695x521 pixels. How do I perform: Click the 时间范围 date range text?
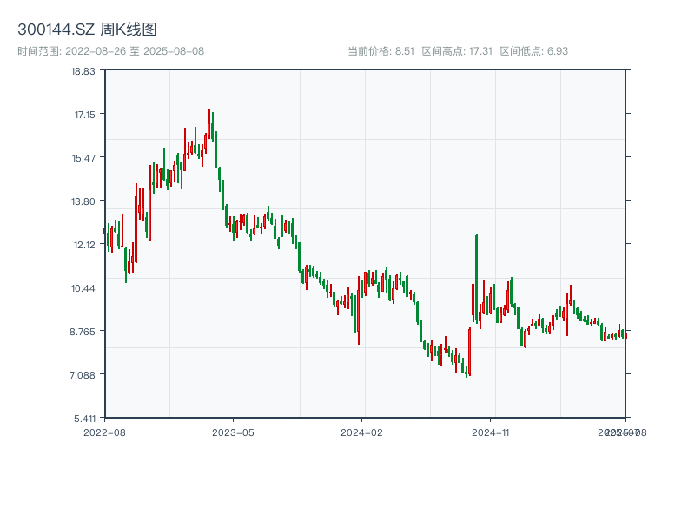(110, 51)
